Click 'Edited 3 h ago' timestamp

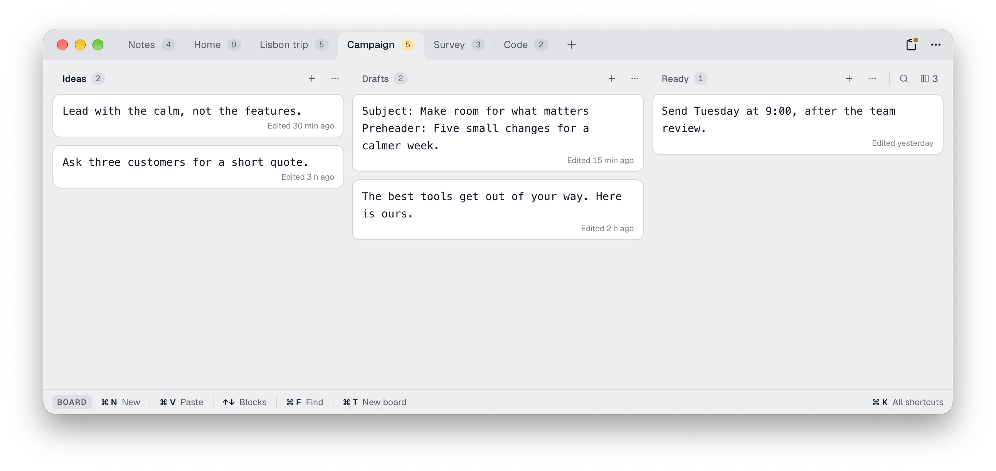click(x=307, y=177)
